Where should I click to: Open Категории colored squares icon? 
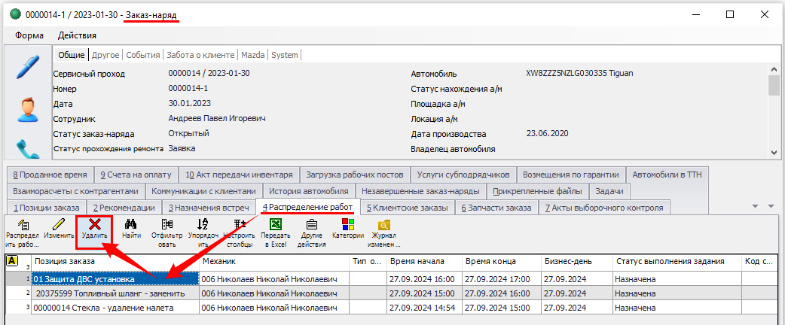coord(347,224)
